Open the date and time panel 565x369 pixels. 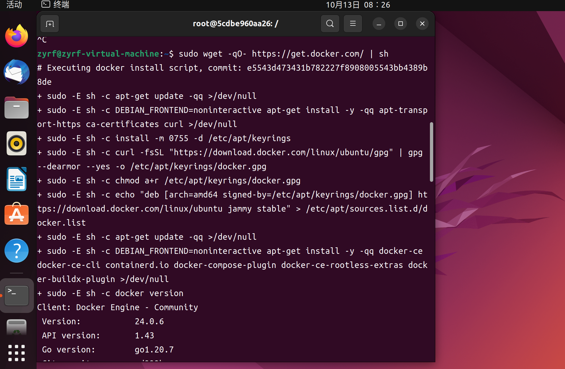coord(358,5)
